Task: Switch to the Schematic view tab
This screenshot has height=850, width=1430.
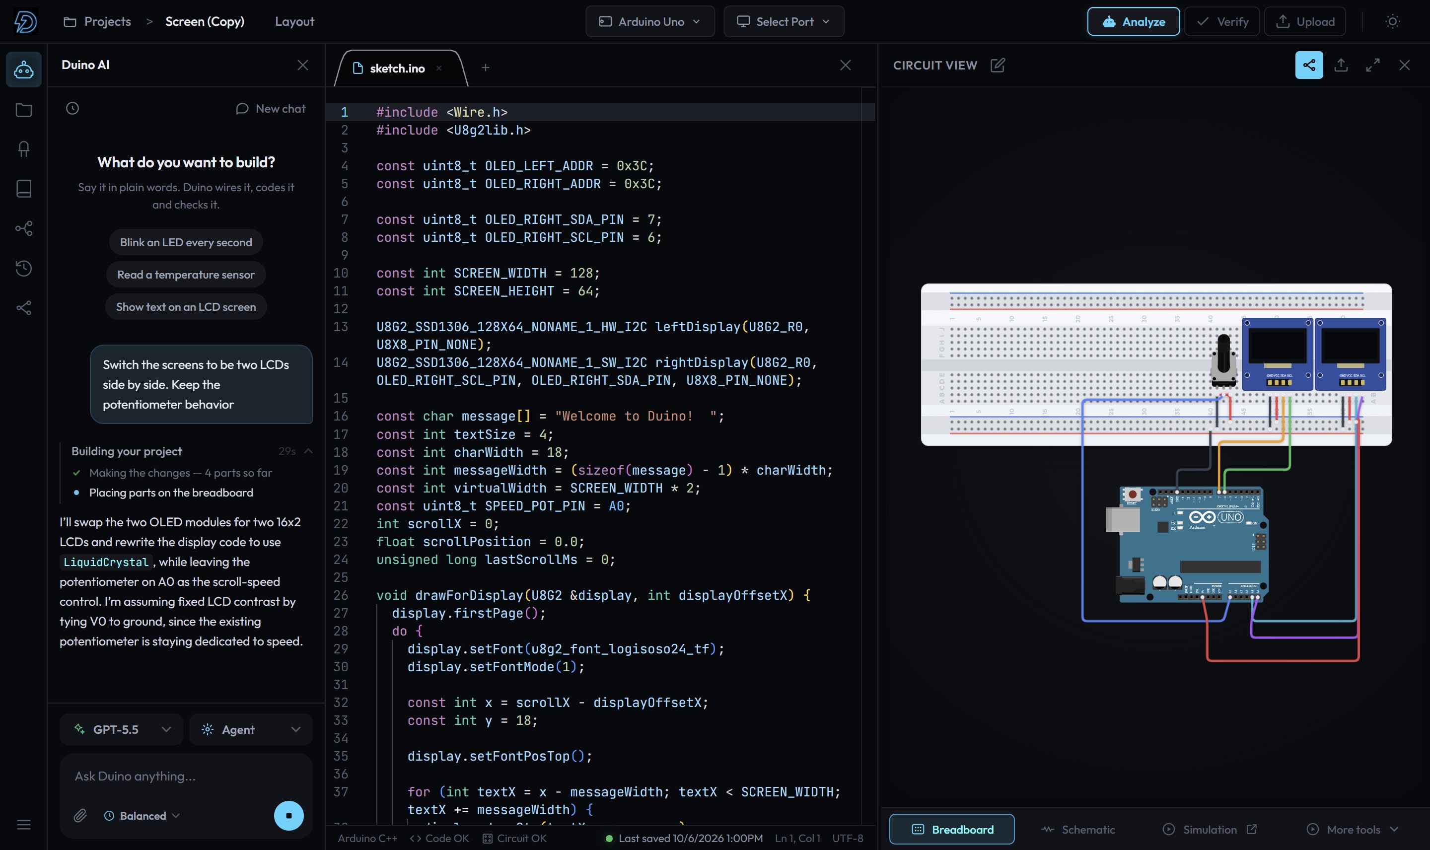Action: coord(1078,829)
